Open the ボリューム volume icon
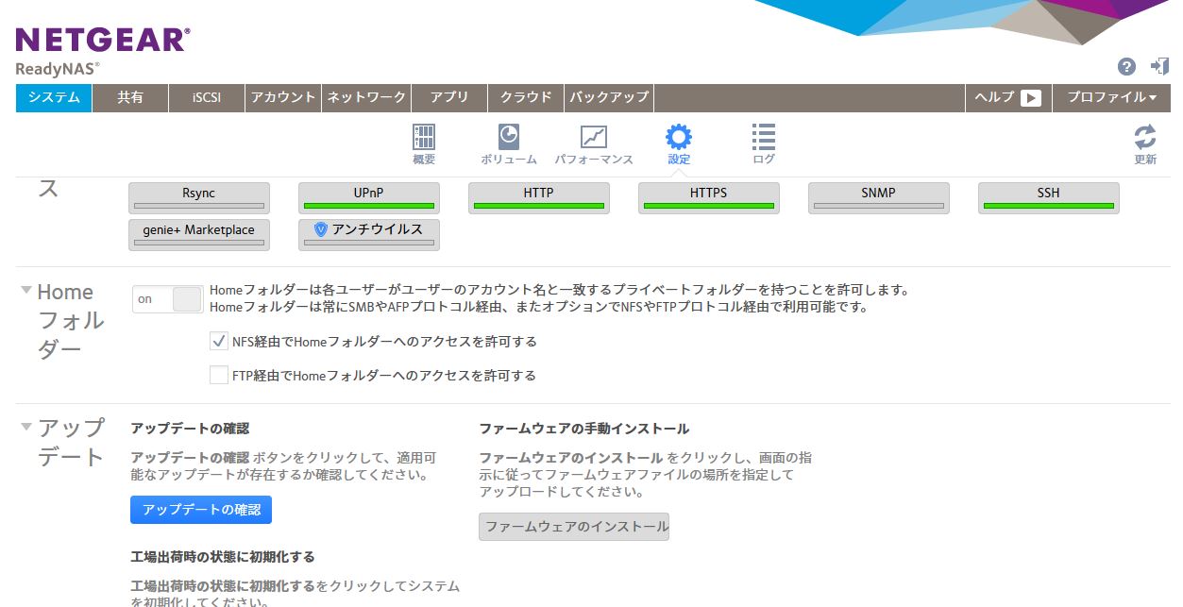The height and width of the screenshot is (607, 1183). coord(508,138)
